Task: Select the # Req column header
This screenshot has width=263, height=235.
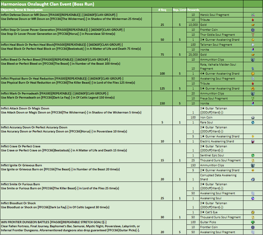Action: [162, 10]
